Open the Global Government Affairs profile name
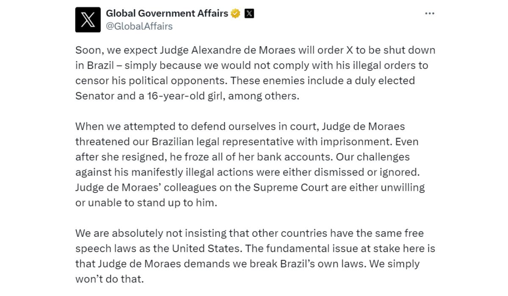The height and width of the screenshot is (296, 508). click(x=167, y=14)
